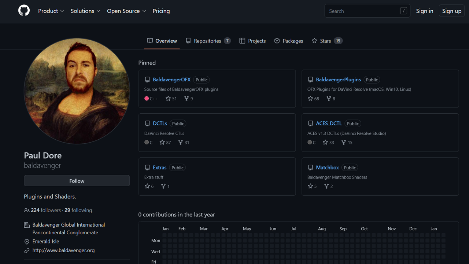469x264 pixels.
Task: View forks of BaldavengerPlugins (8 forks)
Action: coord(330,99)
